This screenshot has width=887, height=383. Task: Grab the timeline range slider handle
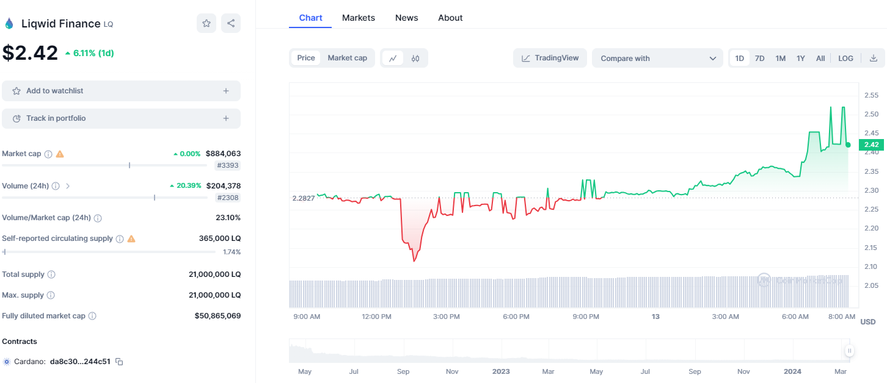(849, 351)
